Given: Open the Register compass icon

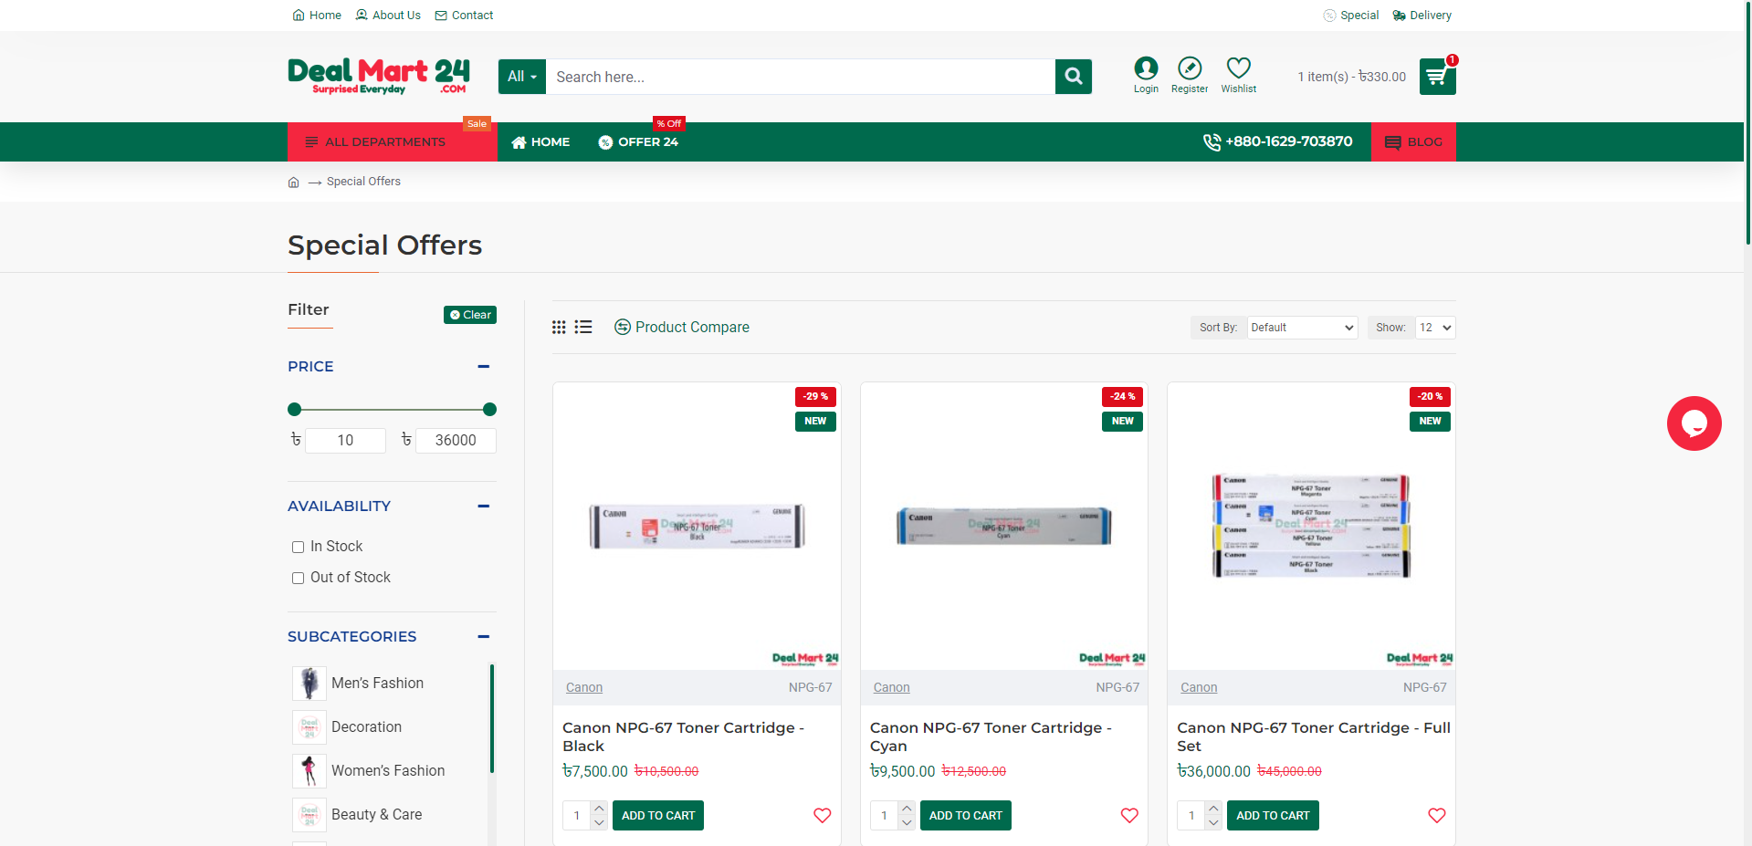Looking at the screenshot, I should (x=1190, y=68).
